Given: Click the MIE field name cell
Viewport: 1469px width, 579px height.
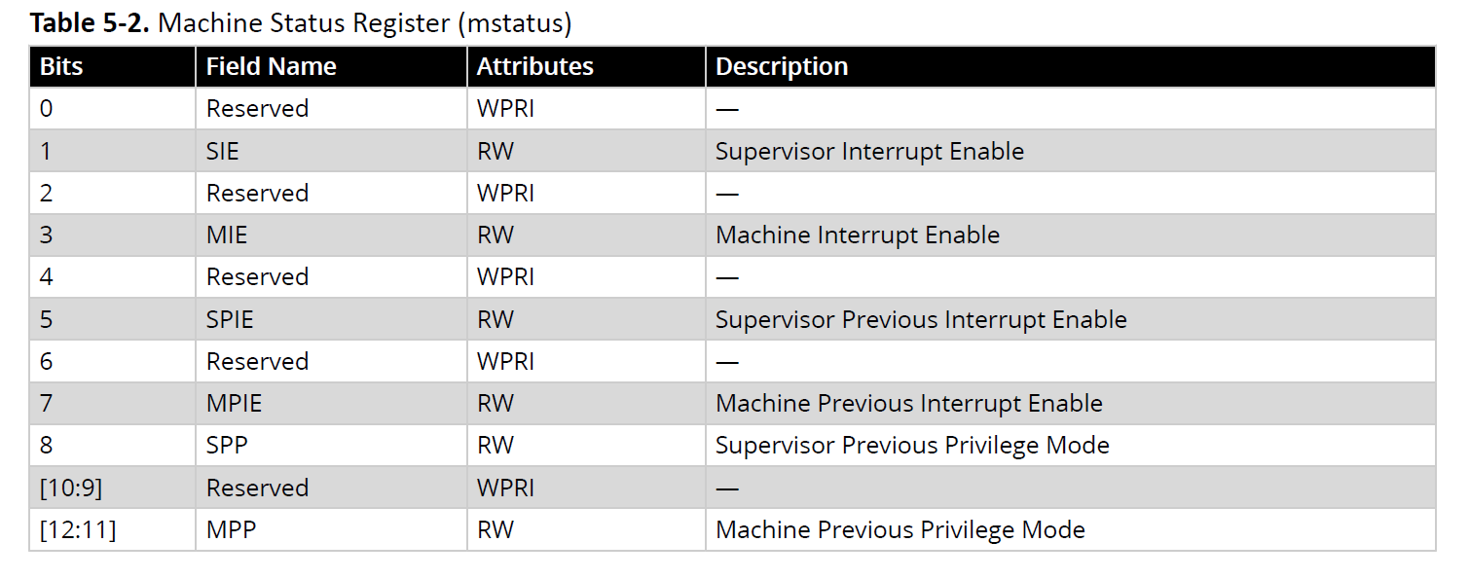Looking at the screenshot, I should [x=227, y=235].
